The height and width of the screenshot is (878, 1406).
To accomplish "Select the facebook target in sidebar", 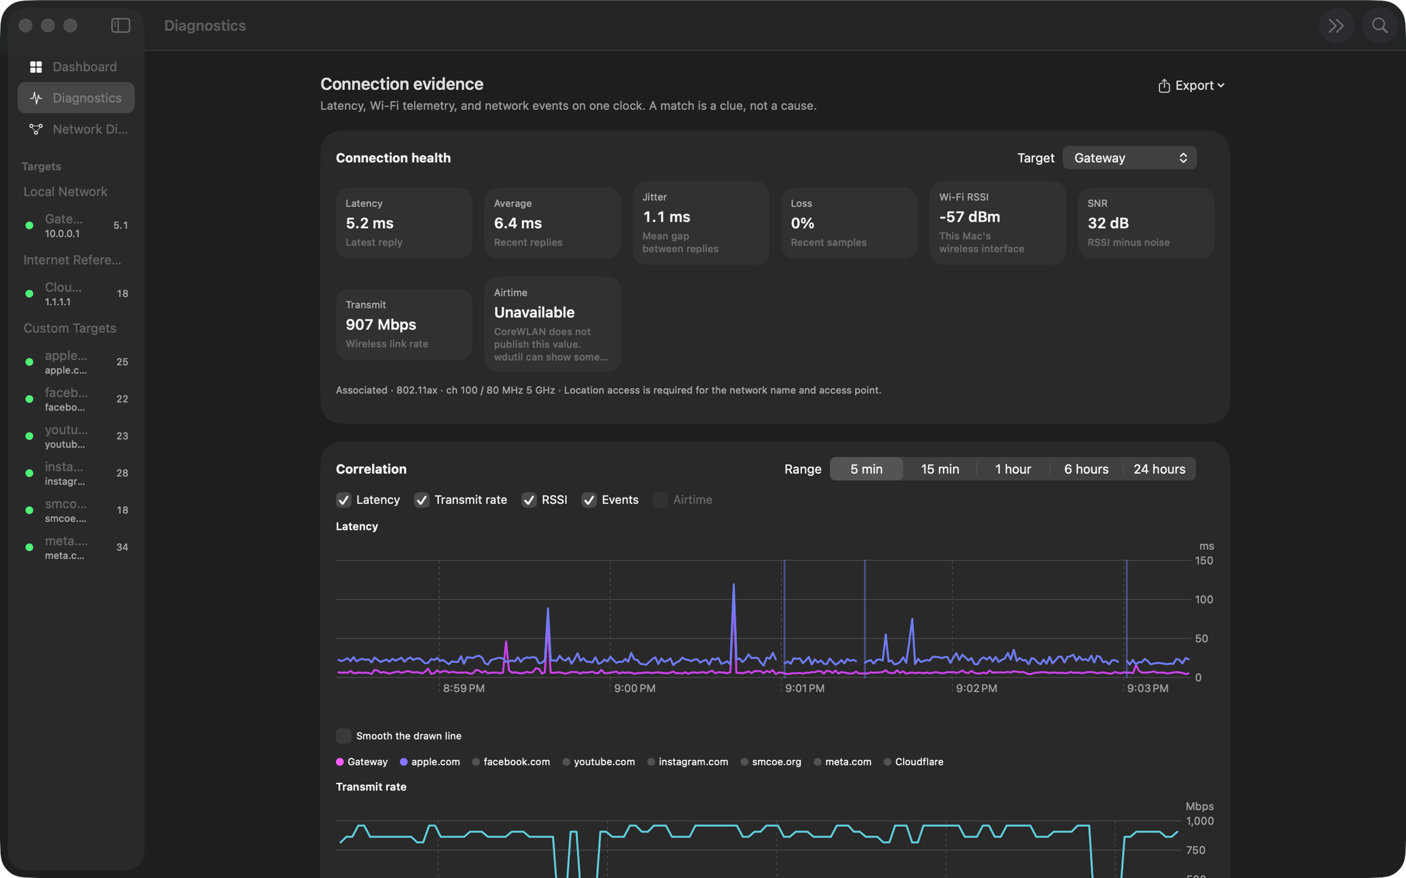I will pyautogui.click(x=76, y=399).
